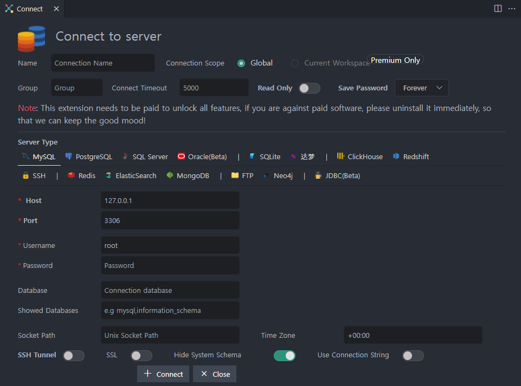This screenshot has width=521, height=386.
Task: Click into the Group input field
Action: tap(77, 88)
